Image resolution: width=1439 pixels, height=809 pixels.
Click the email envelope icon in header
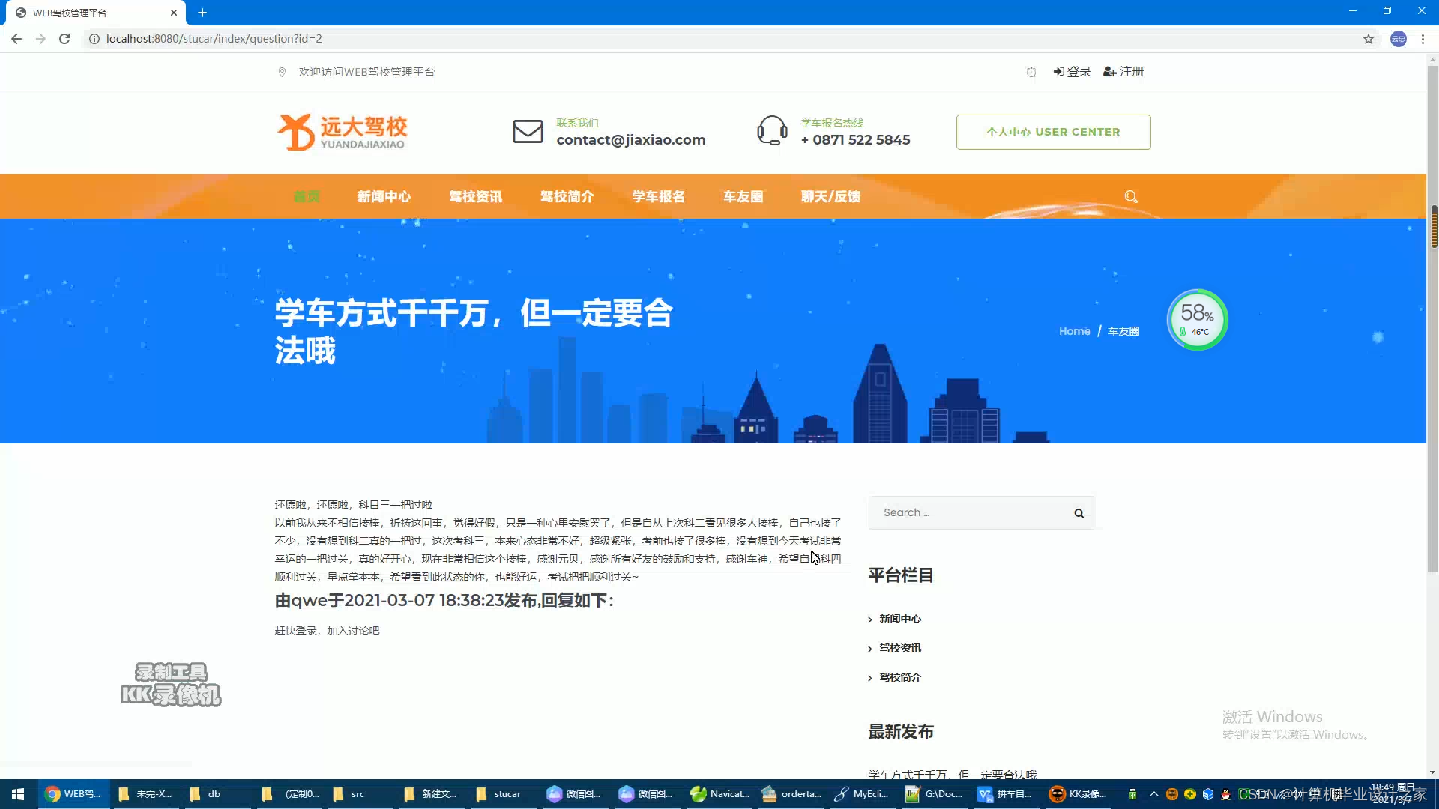[528, 131]
